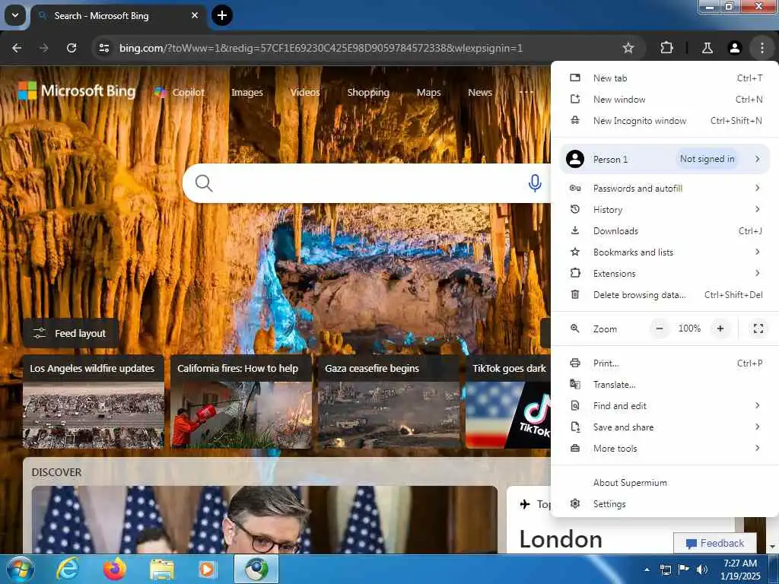This screenshot has width=779, height=584.
Task: Open Windows Explorer folder in taskbar
Action: pos(162,570)
